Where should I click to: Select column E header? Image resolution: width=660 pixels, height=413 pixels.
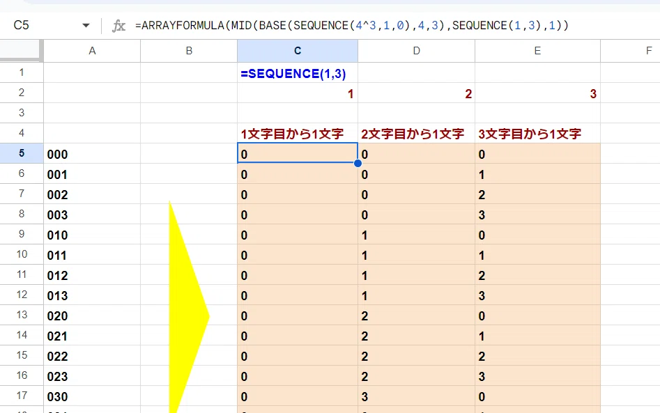(537, 51)
